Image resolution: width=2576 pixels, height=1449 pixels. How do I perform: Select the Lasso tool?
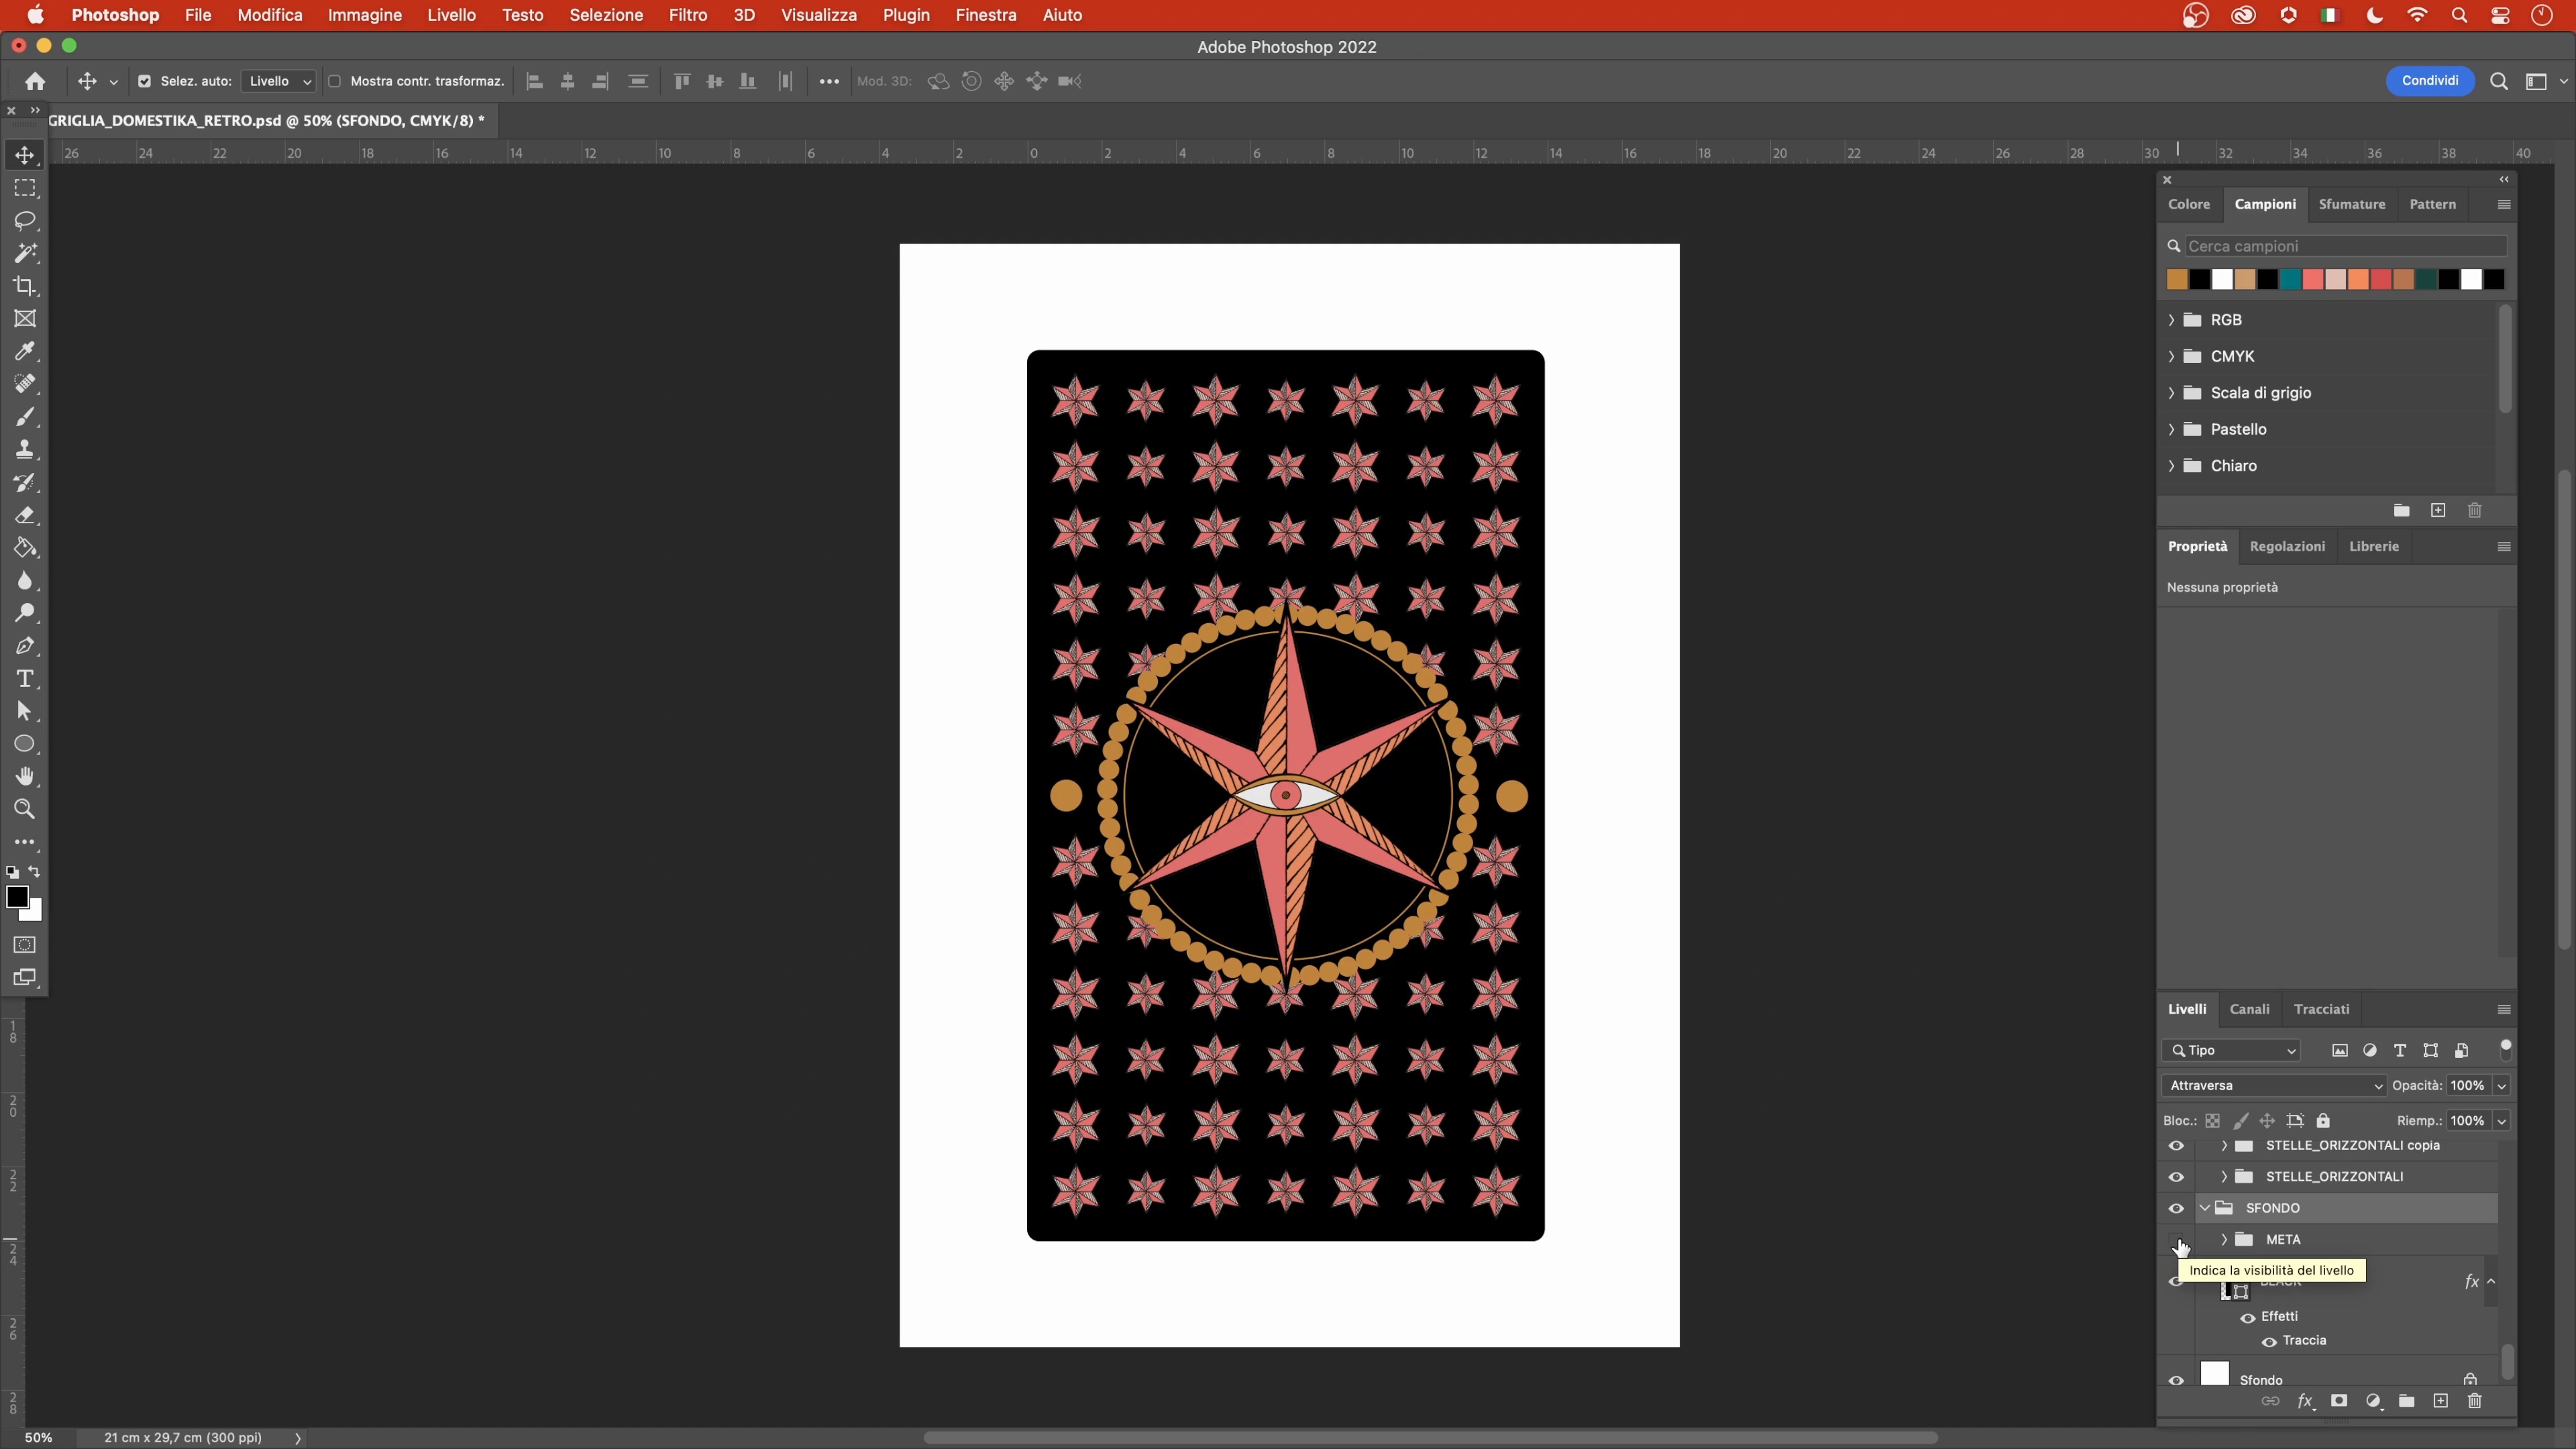(24, 221)
